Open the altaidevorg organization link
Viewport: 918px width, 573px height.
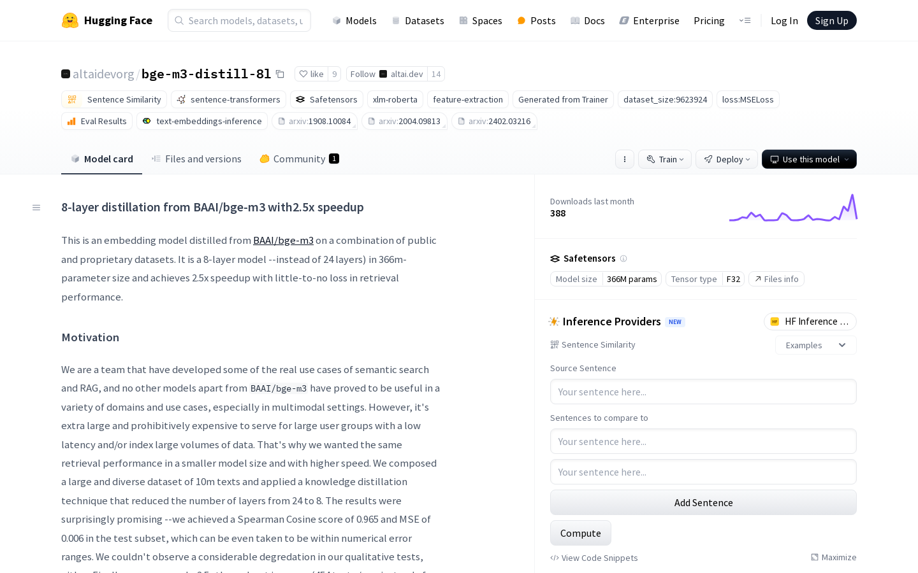pyautogui.click(x=103, y=74)
